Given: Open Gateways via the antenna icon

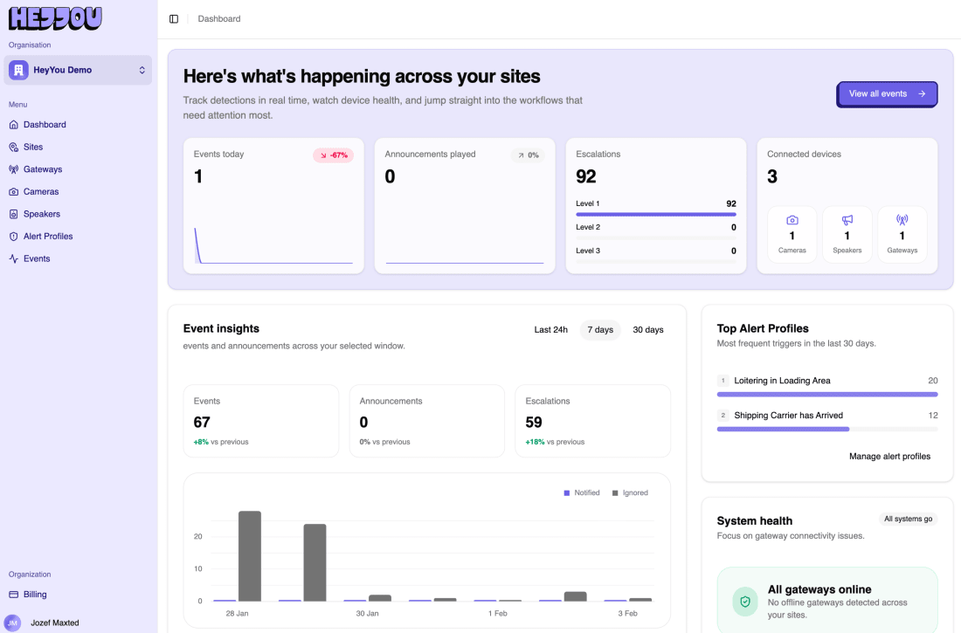Looking at the screenshot, I should pos(13,169).
